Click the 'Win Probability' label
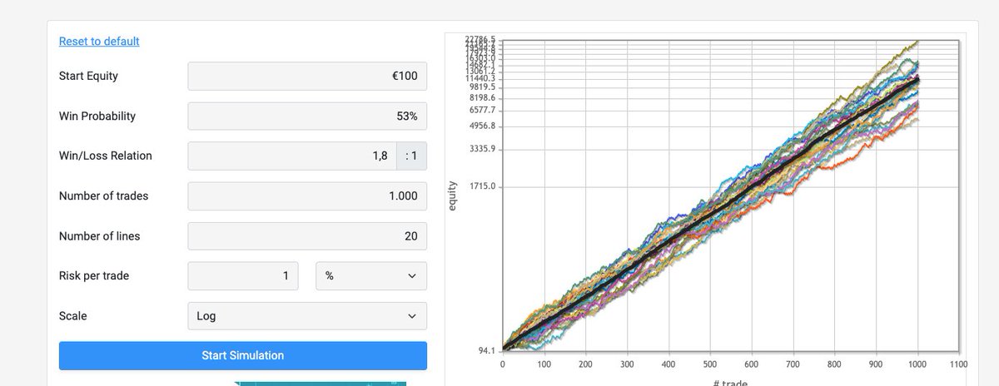 coord(97,116)
